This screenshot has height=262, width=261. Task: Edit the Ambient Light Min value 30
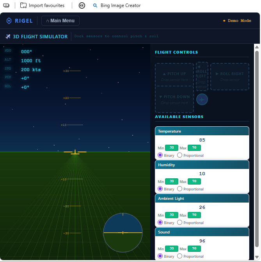pyautogui.click(x=172, y=215)
